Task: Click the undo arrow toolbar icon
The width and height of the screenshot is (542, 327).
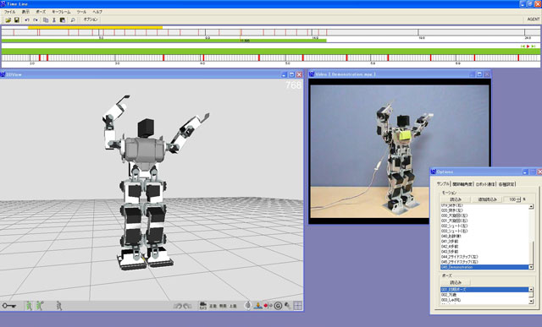Action: pos(27,20)
